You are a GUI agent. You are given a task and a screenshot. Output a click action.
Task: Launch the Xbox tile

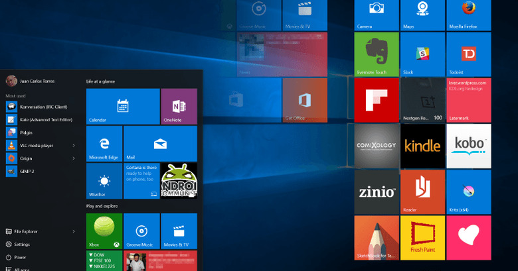tap(104, 231)
